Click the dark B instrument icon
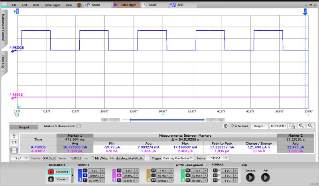319x186 pixels. pos(51,179)
